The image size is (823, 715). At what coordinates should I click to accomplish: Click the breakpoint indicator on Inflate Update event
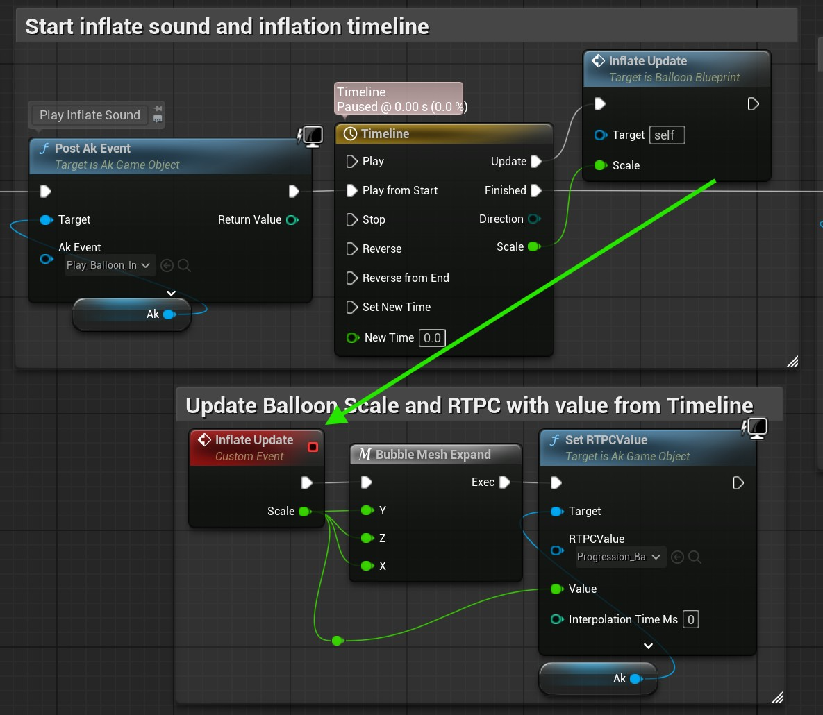point(313,446)
